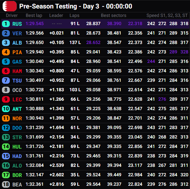Select position 6 badge for HAM
Viewport: 190px width, 189px height.
pyautogui.click(x=6, y=71)
